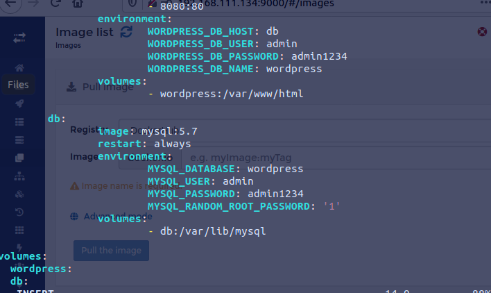Click the 8080:80 port mapping line

[x=178, y=6]
